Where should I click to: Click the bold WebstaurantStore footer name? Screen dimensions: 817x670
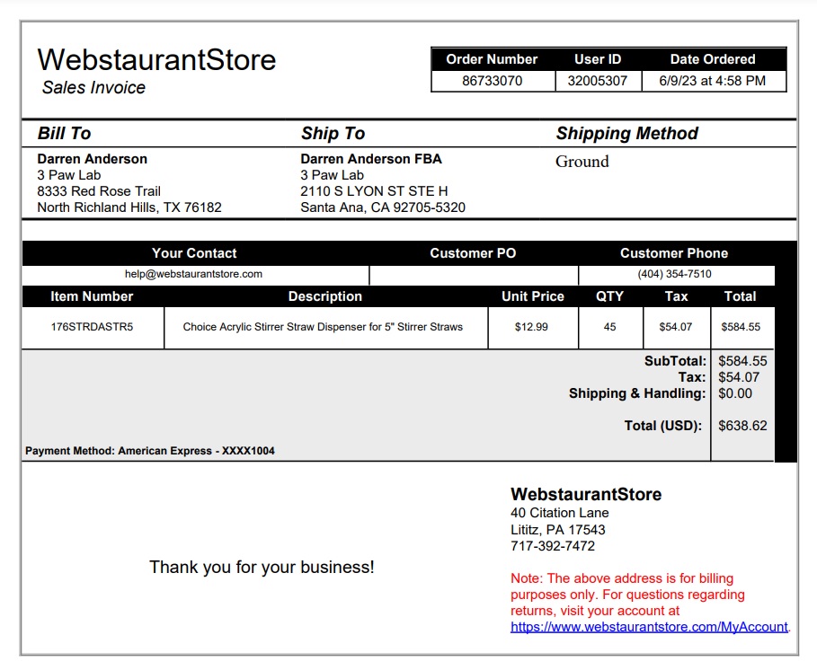(586, 494)
